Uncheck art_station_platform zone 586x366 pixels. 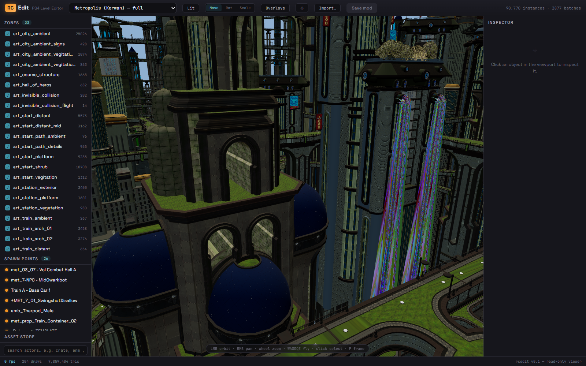pyautogui.click(x=8, y=198)
